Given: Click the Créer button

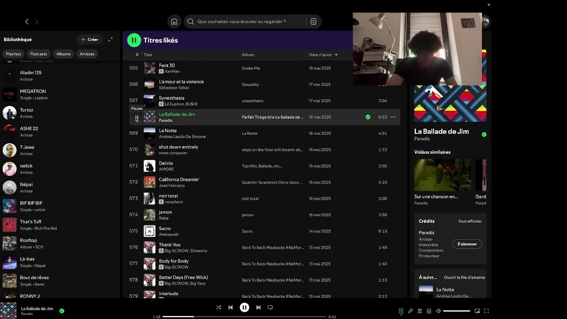Looking at the screenshot, I should tap(89, 39).
